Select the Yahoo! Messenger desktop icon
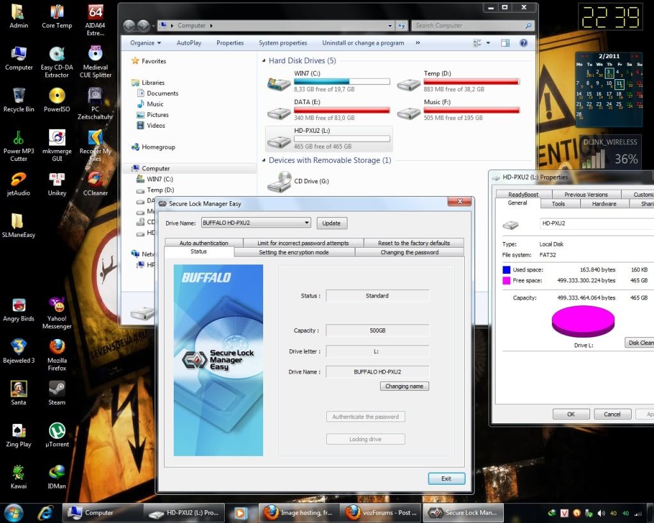Viewport: 654px width, 523px height. click(57, 314)
